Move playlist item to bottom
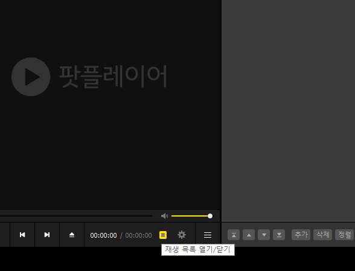 click(x=279, y=235)
